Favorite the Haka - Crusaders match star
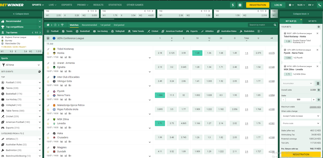 [48, 137]
